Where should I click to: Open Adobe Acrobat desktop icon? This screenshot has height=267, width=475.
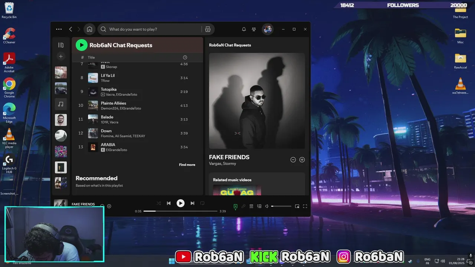9,62
